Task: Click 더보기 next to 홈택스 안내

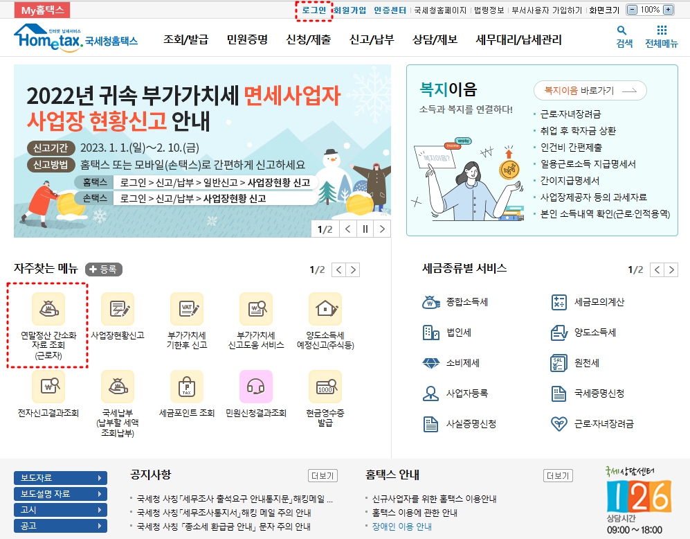Action: coord(558,476)
